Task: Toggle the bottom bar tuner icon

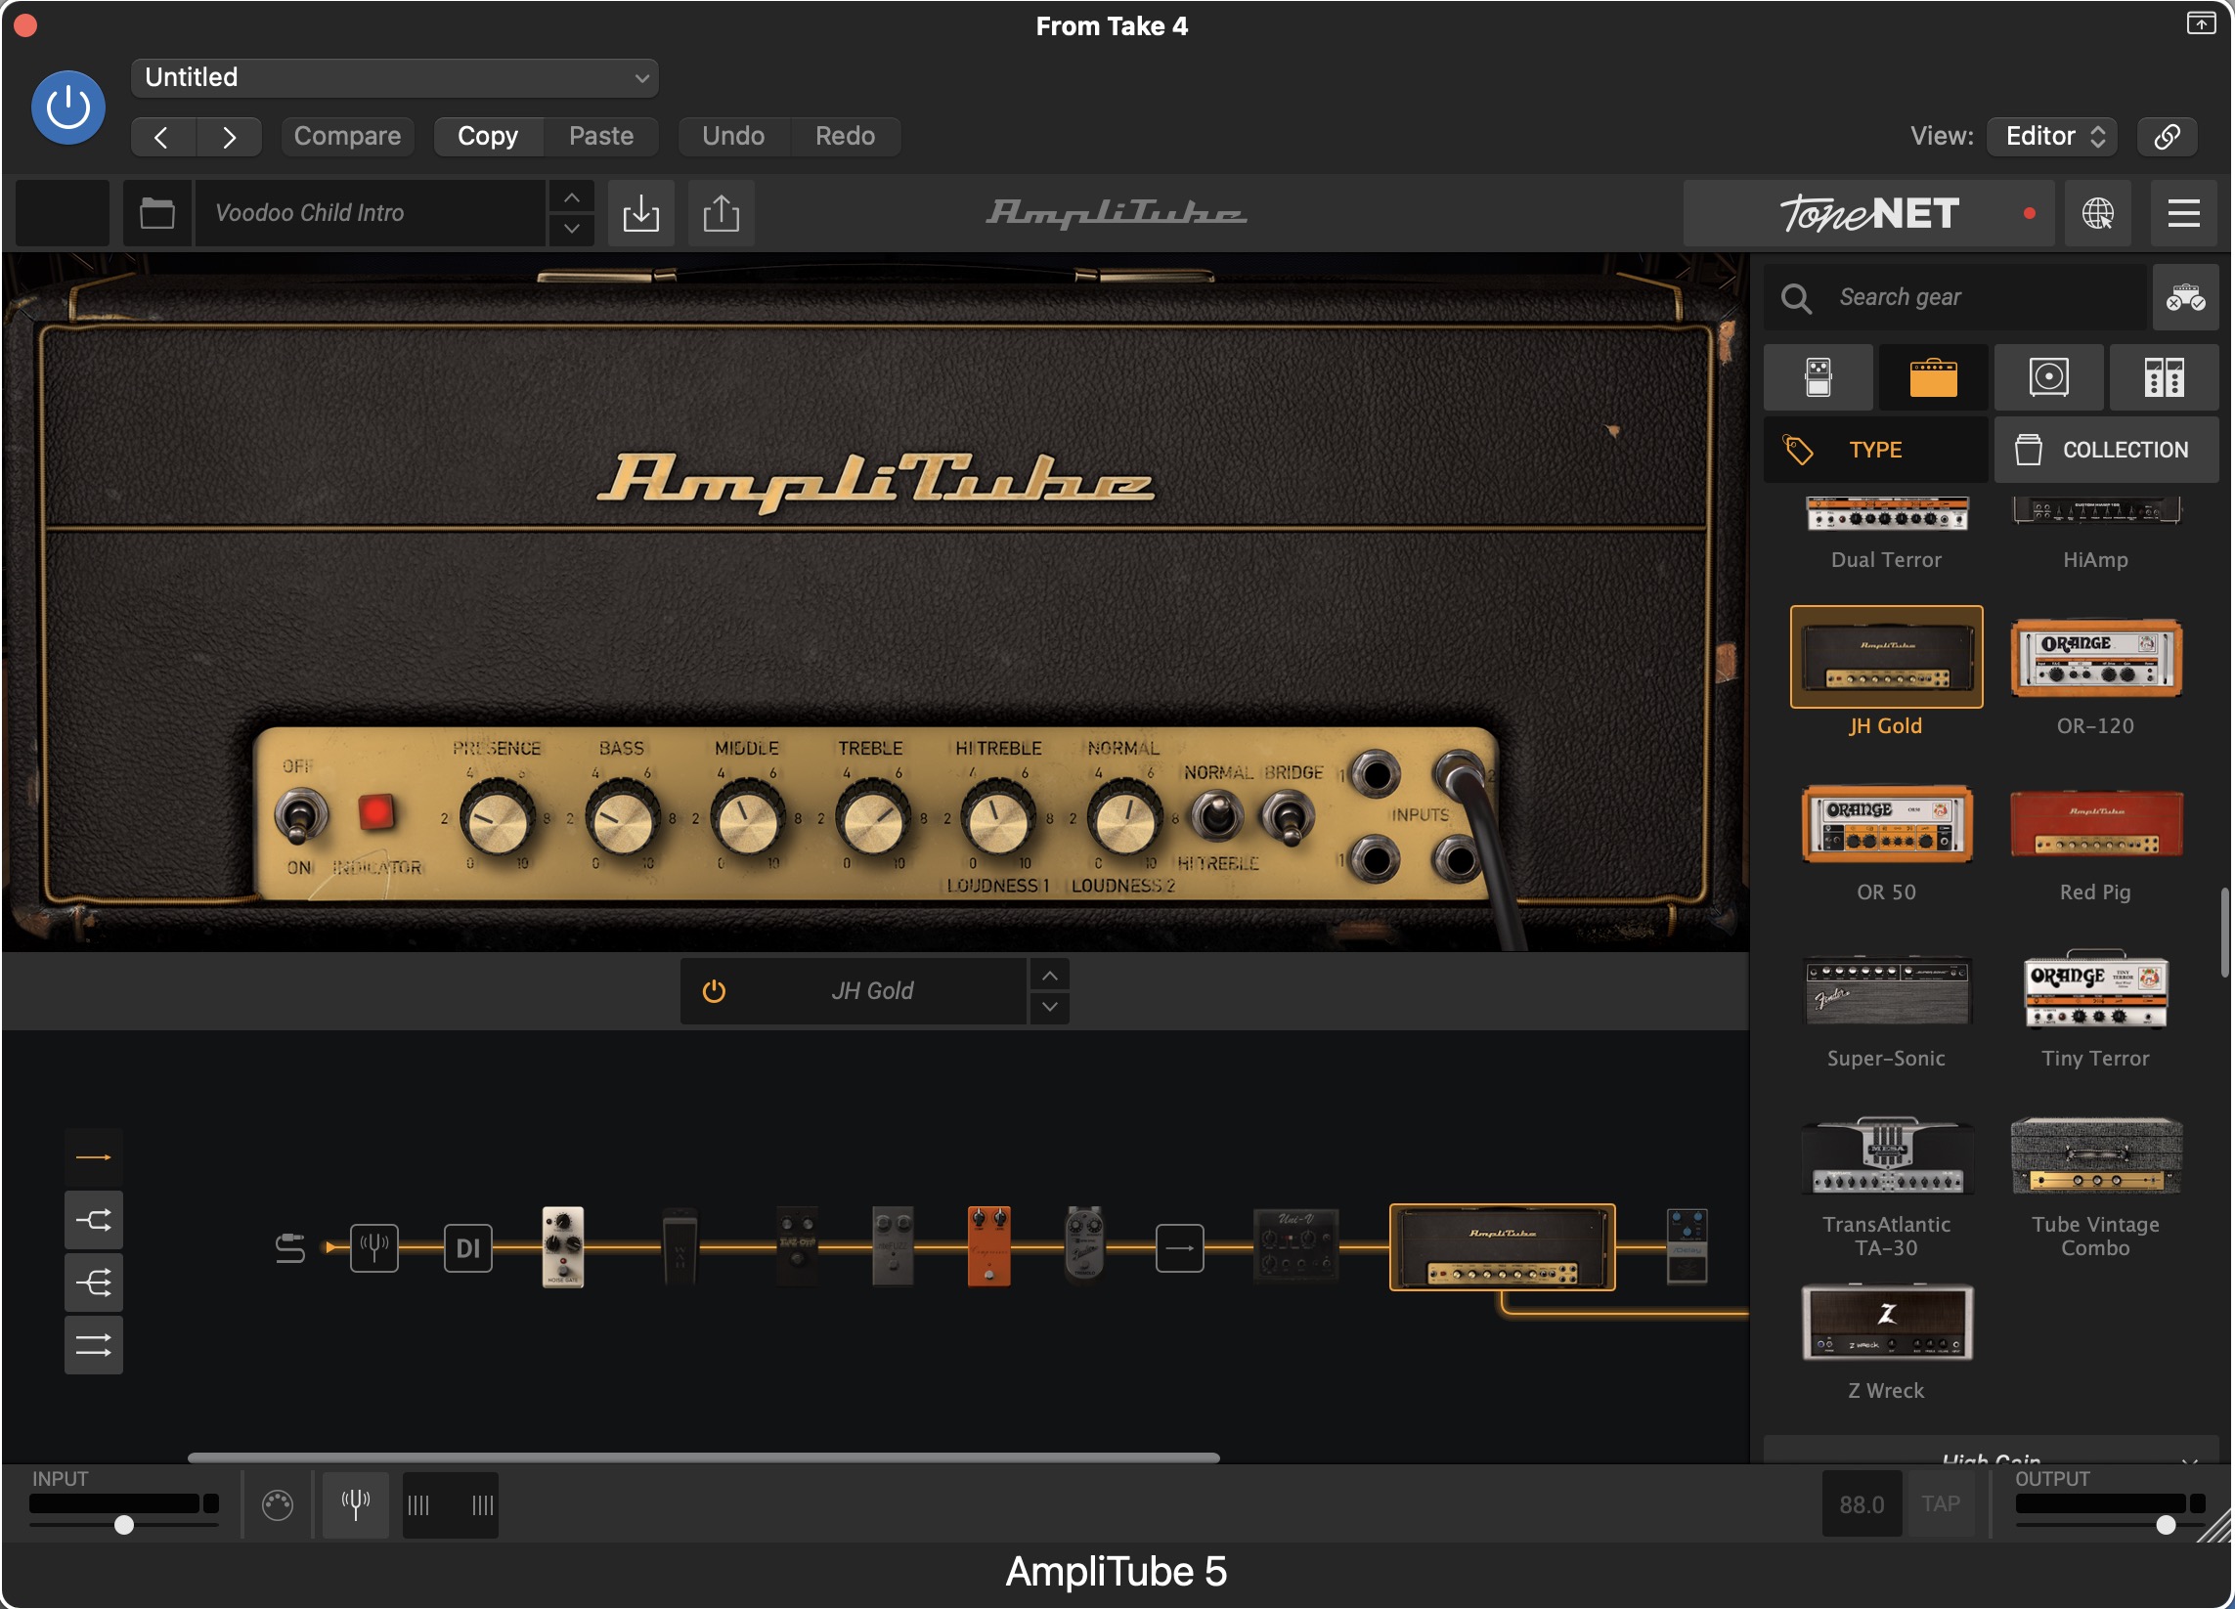Action: pyautogui.click(x=356, y=1504)
